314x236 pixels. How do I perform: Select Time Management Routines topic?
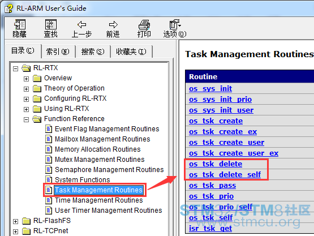pos(98,200)
